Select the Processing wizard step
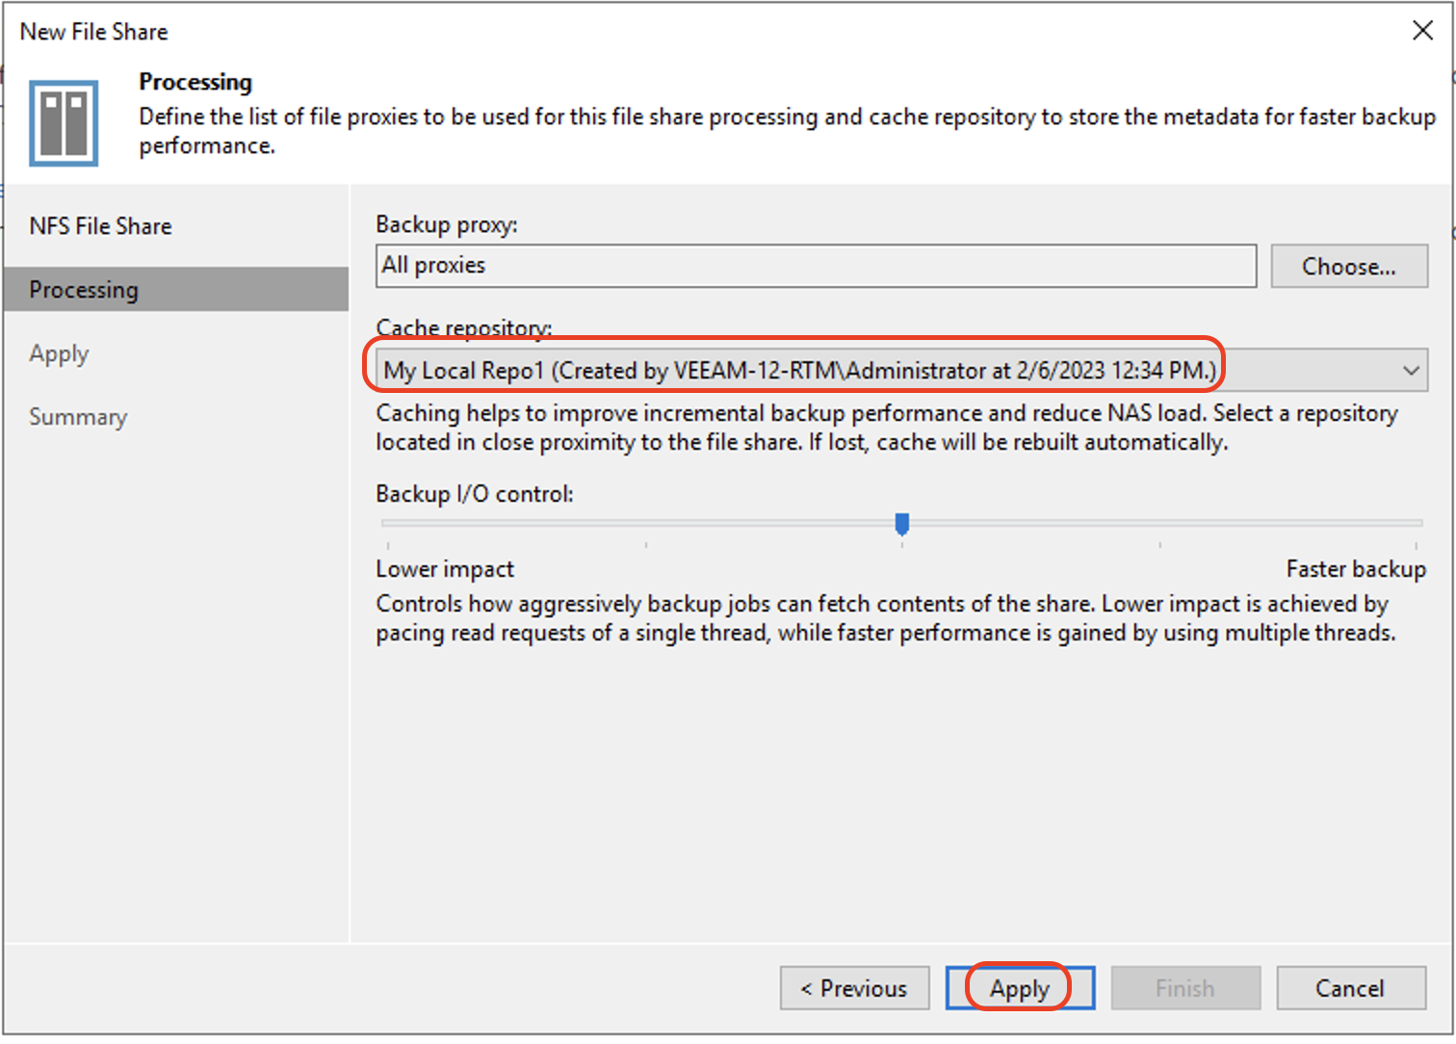This screenshot has width=1456, height=1044. [176, 289]
